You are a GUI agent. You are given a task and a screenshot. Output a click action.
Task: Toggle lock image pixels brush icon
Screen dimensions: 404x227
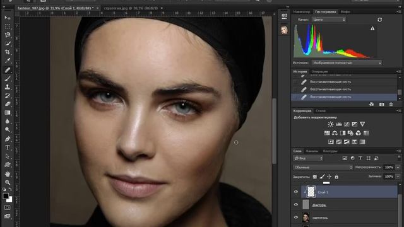[322, 177]
